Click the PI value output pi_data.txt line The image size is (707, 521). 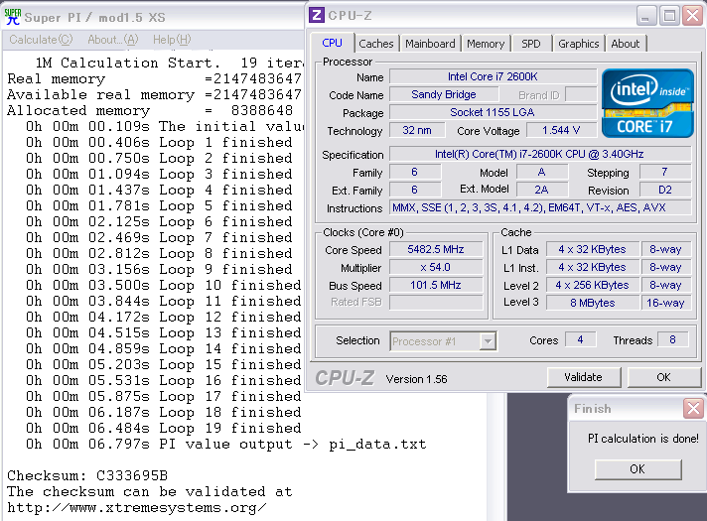point(225,445)
